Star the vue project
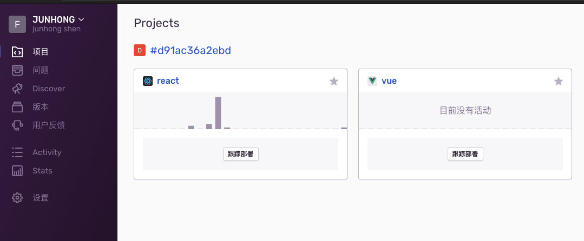Image resolution: width=584 pixels, height=241 pixels. coord(559,82)
